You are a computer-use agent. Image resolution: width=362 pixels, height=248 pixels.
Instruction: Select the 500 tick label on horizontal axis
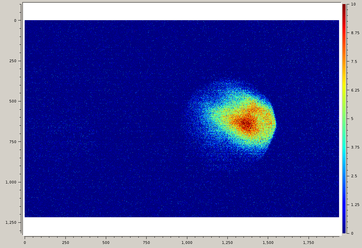[x=106, y=243]
